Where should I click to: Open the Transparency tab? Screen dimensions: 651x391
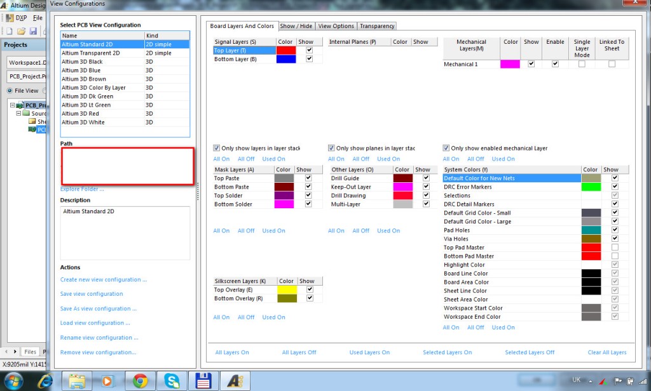[x=377, y=26]
